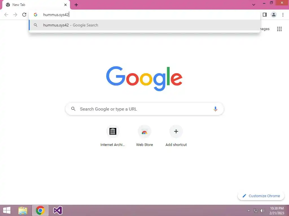Open the network tray icon

pos(256,211)
